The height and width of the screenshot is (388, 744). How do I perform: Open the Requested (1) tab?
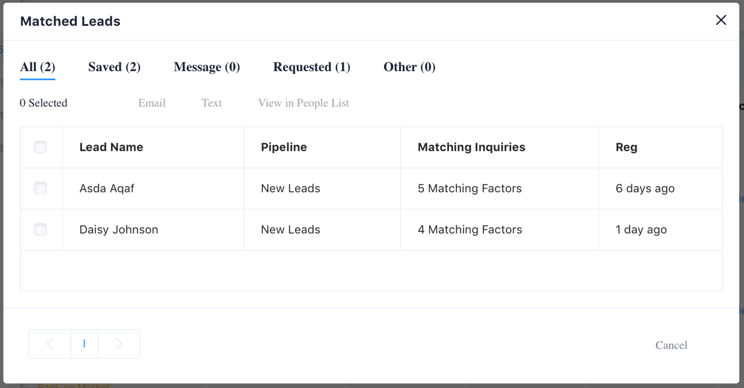(x=311, y=67)
